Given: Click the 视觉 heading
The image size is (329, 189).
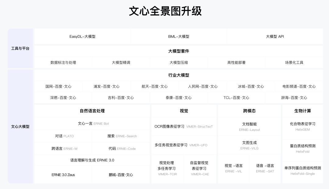Looking at the screenshot, I should coord(184,111).
